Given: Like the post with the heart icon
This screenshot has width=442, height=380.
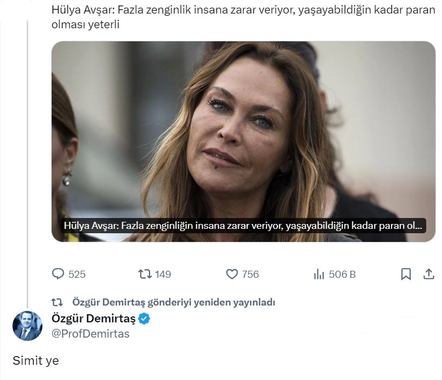Looking at the screenshot, I should click(232, 274).
